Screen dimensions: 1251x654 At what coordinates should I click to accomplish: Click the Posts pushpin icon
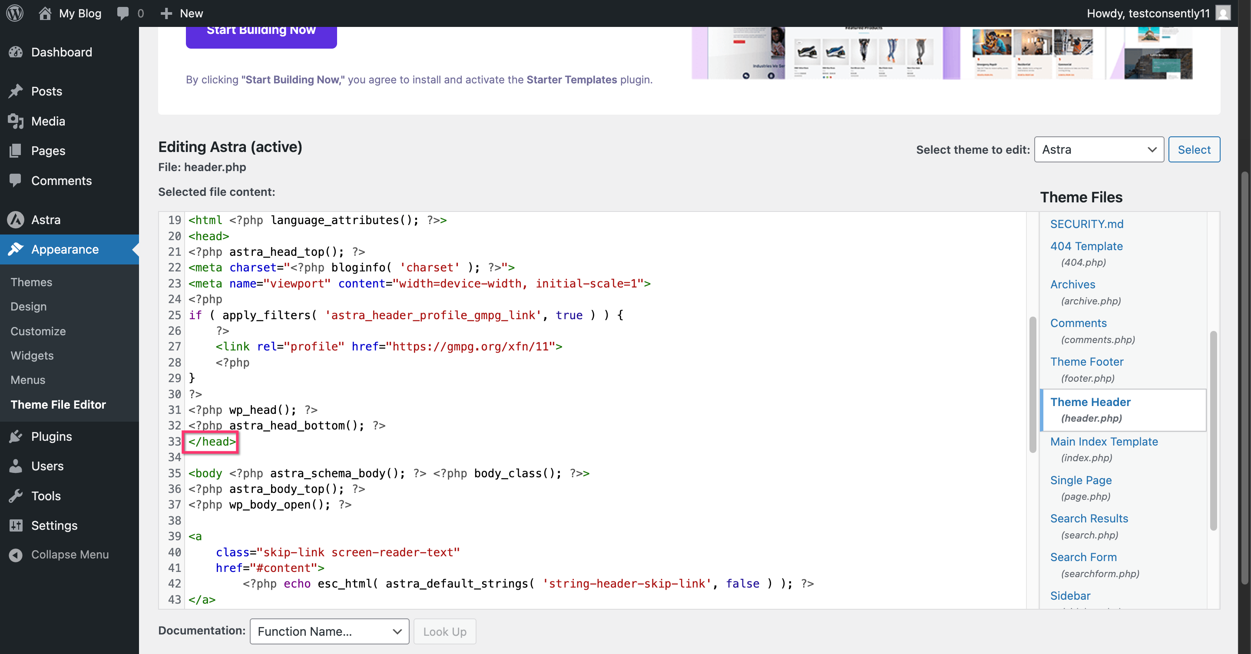tap(16, 91)
